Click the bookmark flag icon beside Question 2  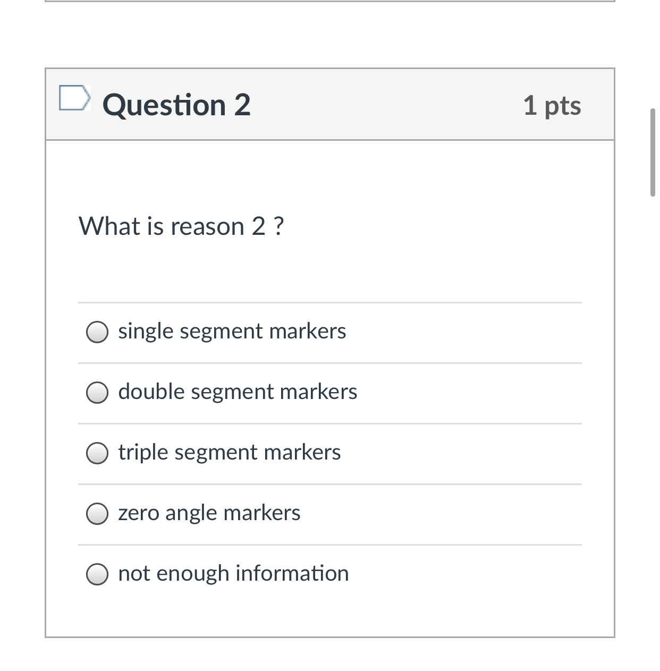[74, 98]
